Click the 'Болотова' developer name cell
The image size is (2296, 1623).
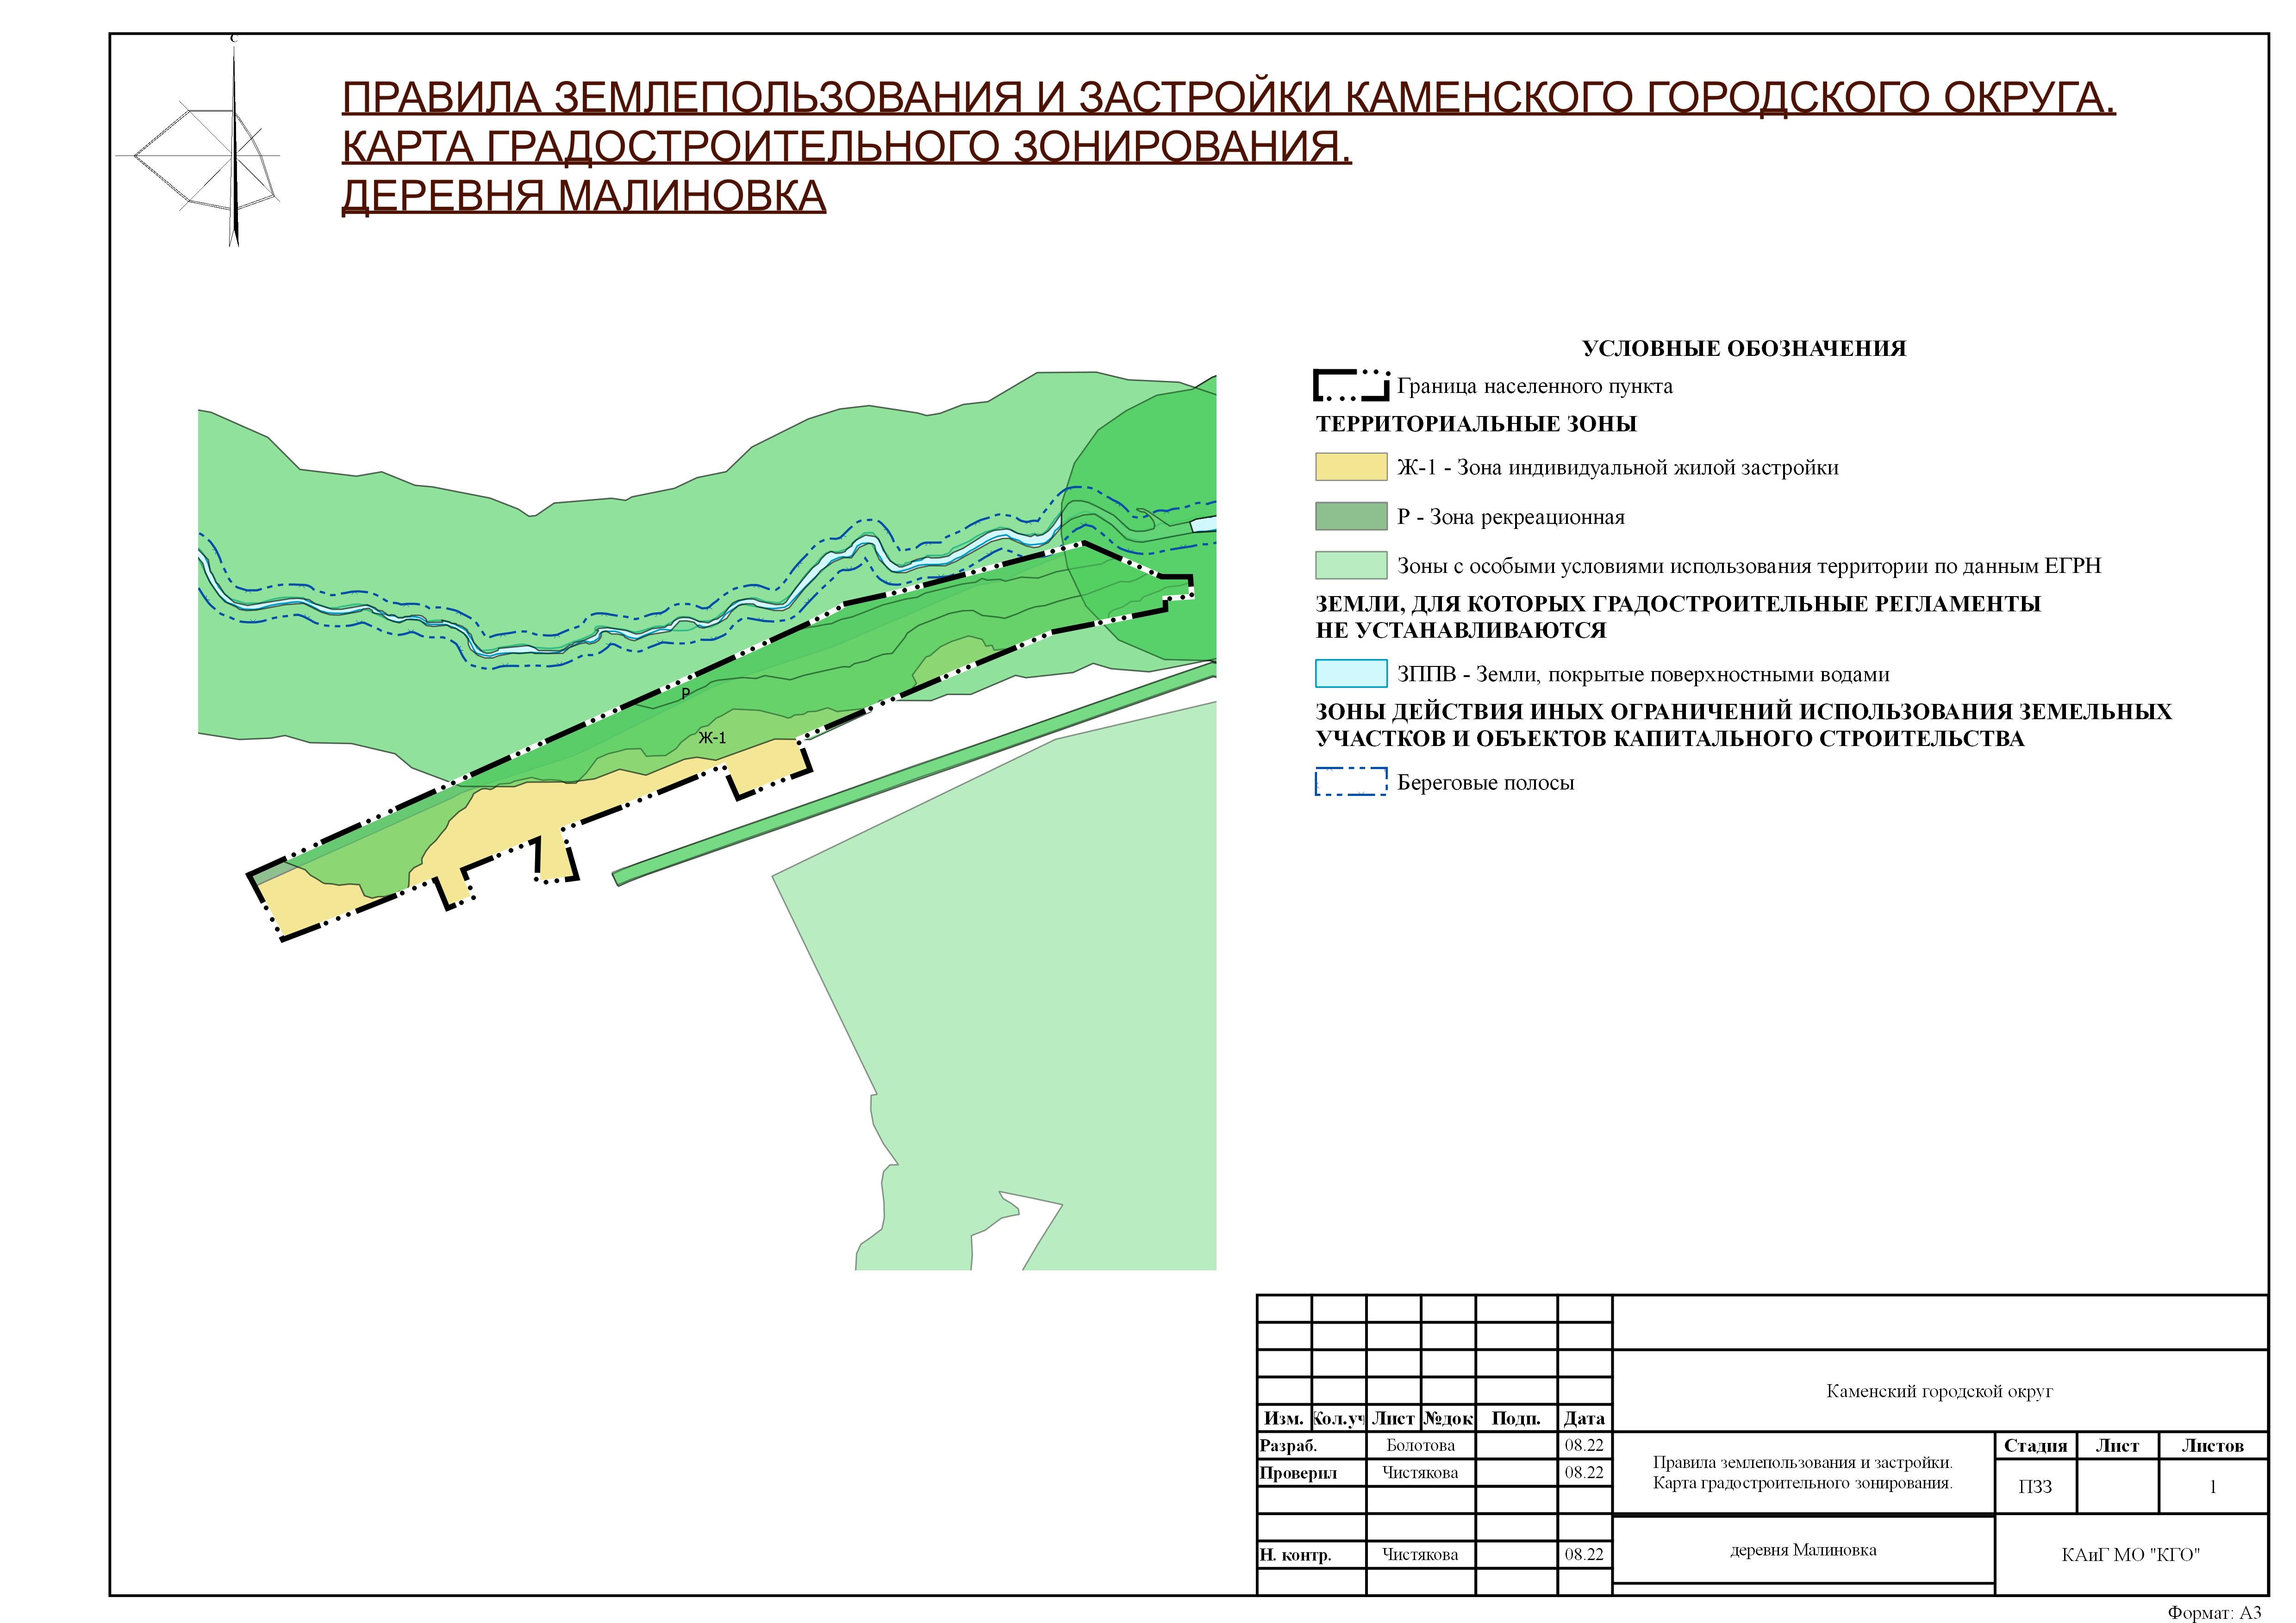[1421, 1445]
